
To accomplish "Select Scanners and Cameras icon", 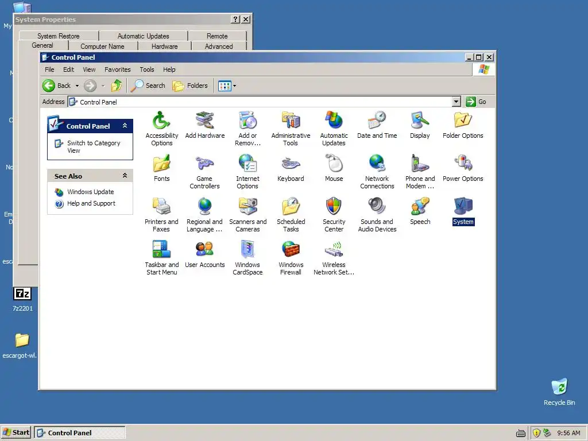I will 247,215.
